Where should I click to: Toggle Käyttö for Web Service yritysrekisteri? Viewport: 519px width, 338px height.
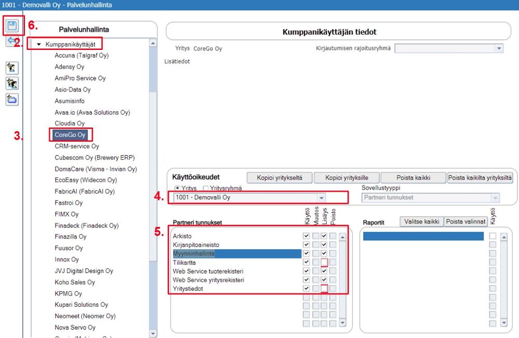tap(306, 280)
